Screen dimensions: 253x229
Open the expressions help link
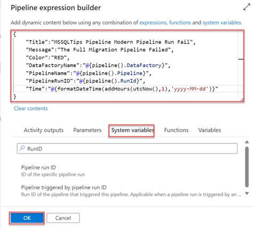[x=153, y=22]
